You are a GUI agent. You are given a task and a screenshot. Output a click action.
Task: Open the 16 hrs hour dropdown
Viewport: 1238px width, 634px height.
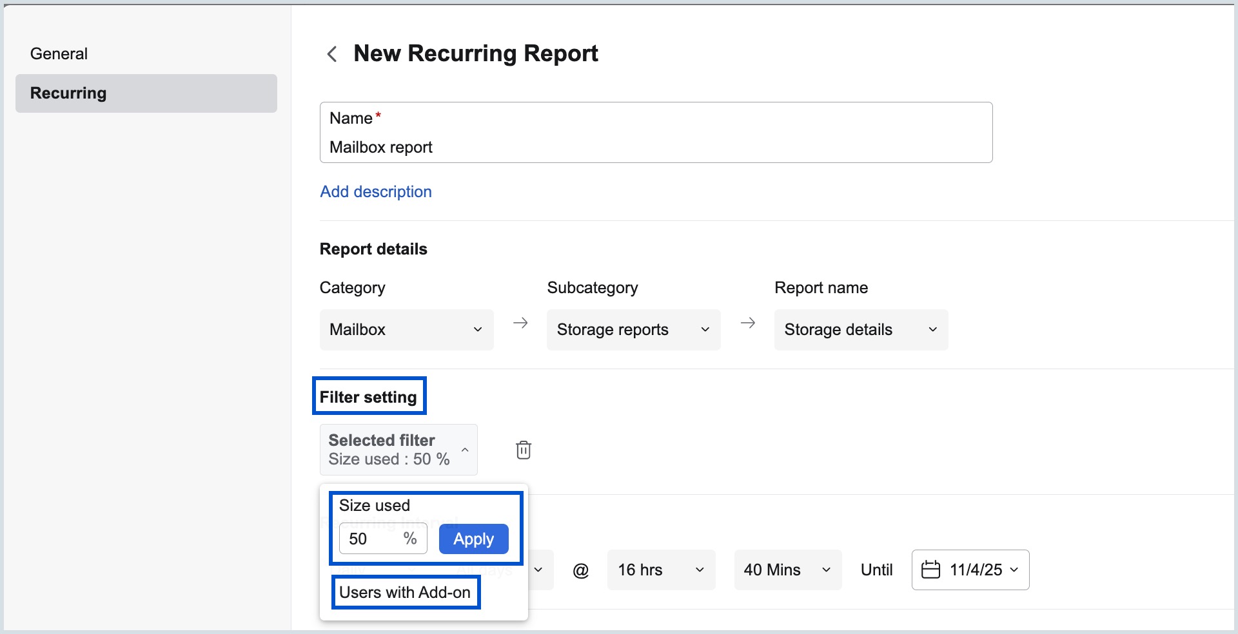pyautogui.click(x=661, y=570)
